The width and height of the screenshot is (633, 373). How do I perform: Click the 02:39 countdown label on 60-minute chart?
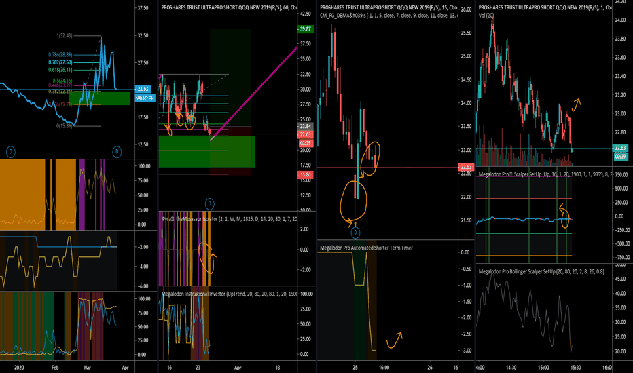[x=305, y=144]
